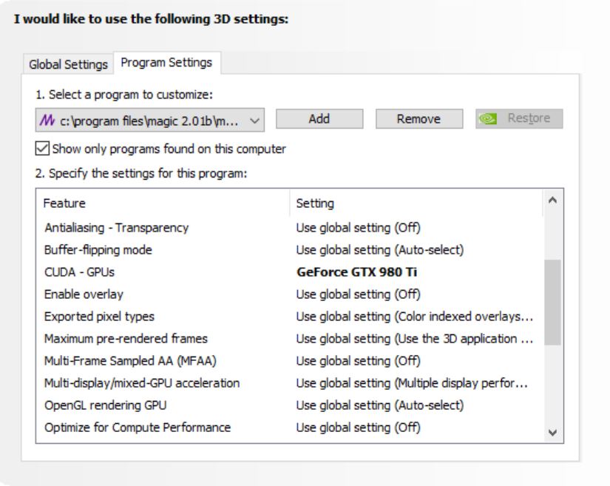610x486 pixels.
Task: Open Antialiasing - Transparency setting value
Action: coord(359,228)
